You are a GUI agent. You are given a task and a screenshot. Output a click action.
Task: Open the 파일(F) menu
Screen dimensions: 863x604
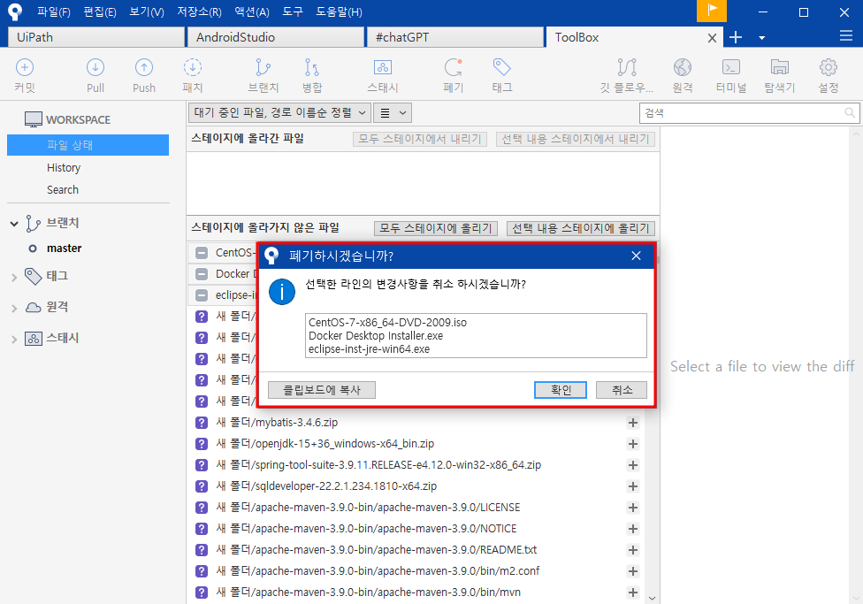pyautogui.click(x=53, y=11)
